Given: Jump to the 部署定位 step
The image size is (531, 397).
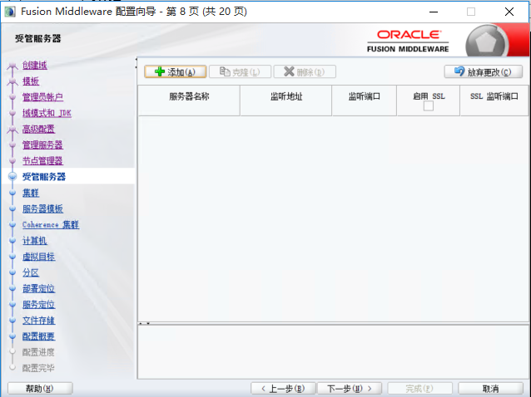Looking at the screenshot, I should tap(38, 288).
